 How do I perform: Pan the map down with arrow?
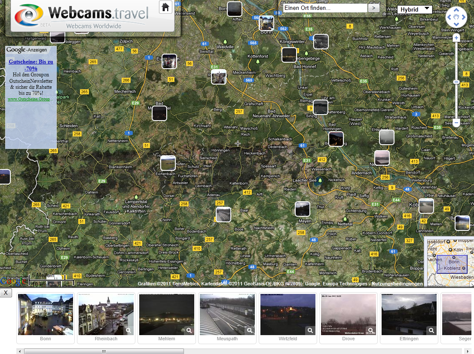coord(456,25)
